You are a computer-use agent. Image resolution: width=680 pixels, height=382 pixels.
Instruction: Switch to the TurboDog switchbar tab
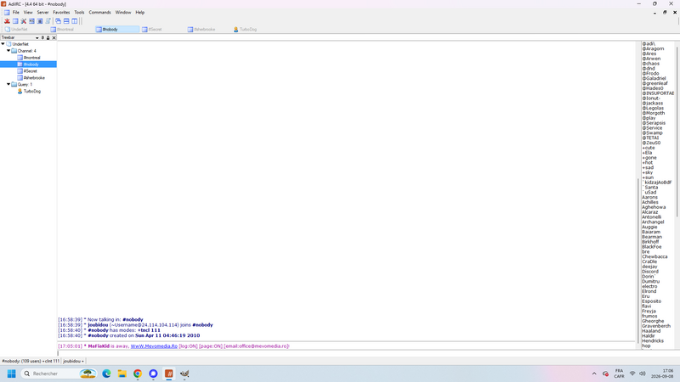pyautogui.click(x=254, y=30)
